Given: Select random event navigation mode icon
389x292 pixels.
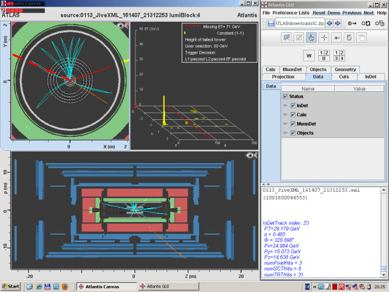Looking at the screenshot, I should coord(379,23).
